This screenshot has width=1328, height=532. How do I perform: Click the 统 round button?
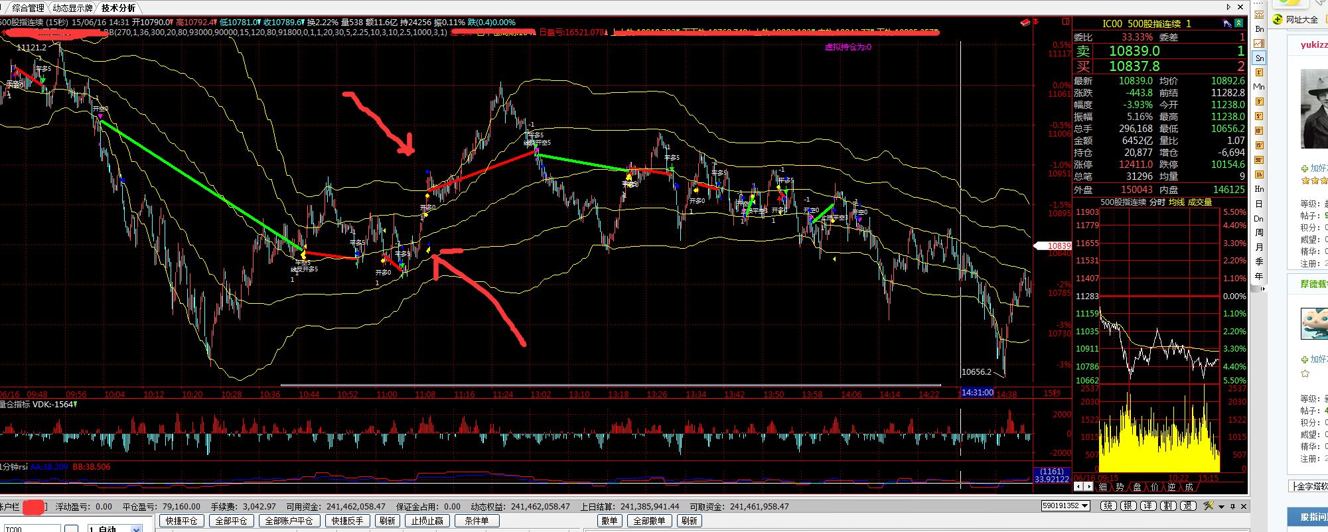pos(1108,505)
